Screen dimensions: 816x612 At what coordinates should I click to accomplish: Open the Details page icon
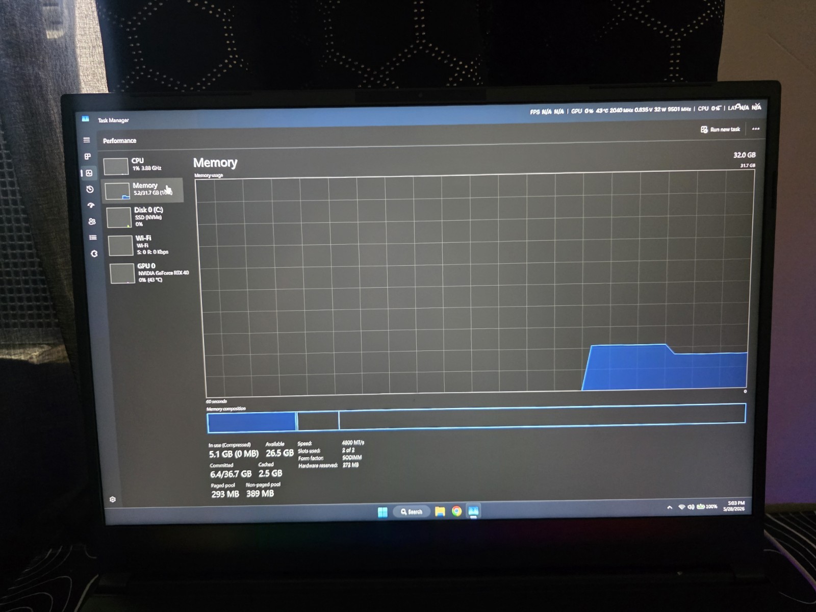point(93,237)
